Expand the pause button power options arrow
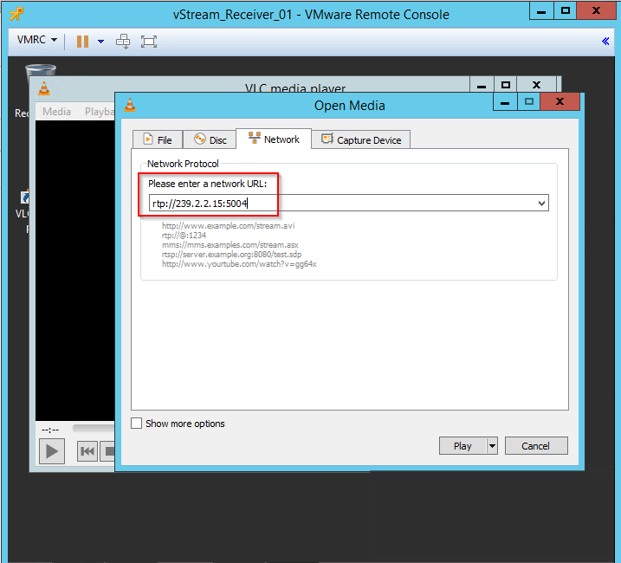This screenshot has height=563, width=621. pyautogui.click(x=100, y=41)
